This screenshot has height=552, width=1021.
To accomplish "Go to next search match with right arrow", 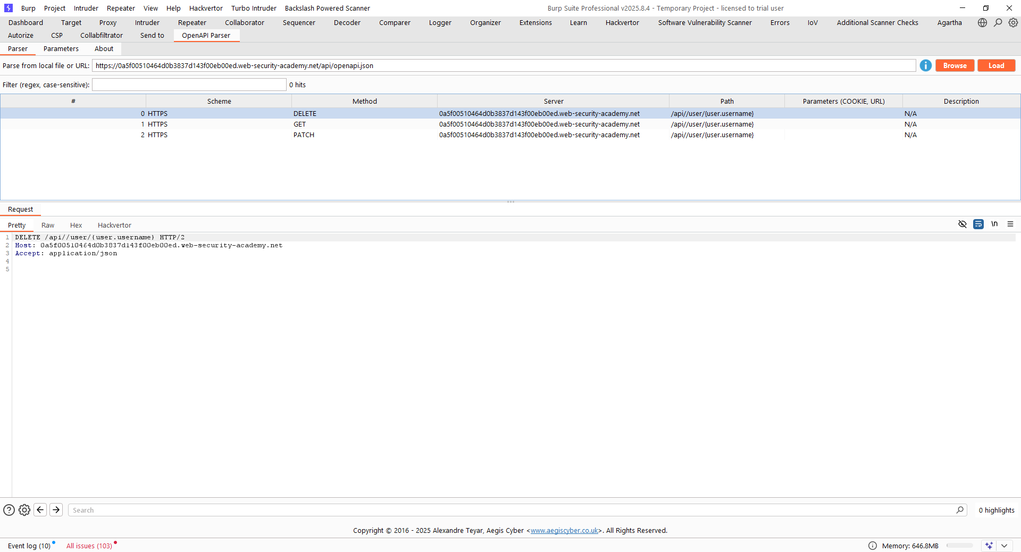I will pos(56,510).
